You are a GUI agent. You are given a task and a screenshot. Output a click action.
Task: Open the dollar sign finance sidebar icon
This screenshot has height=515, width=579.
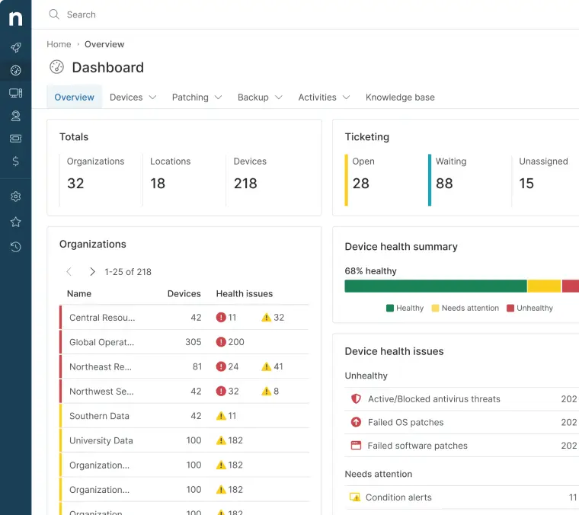pyautogui.click(x=15, y=161)
